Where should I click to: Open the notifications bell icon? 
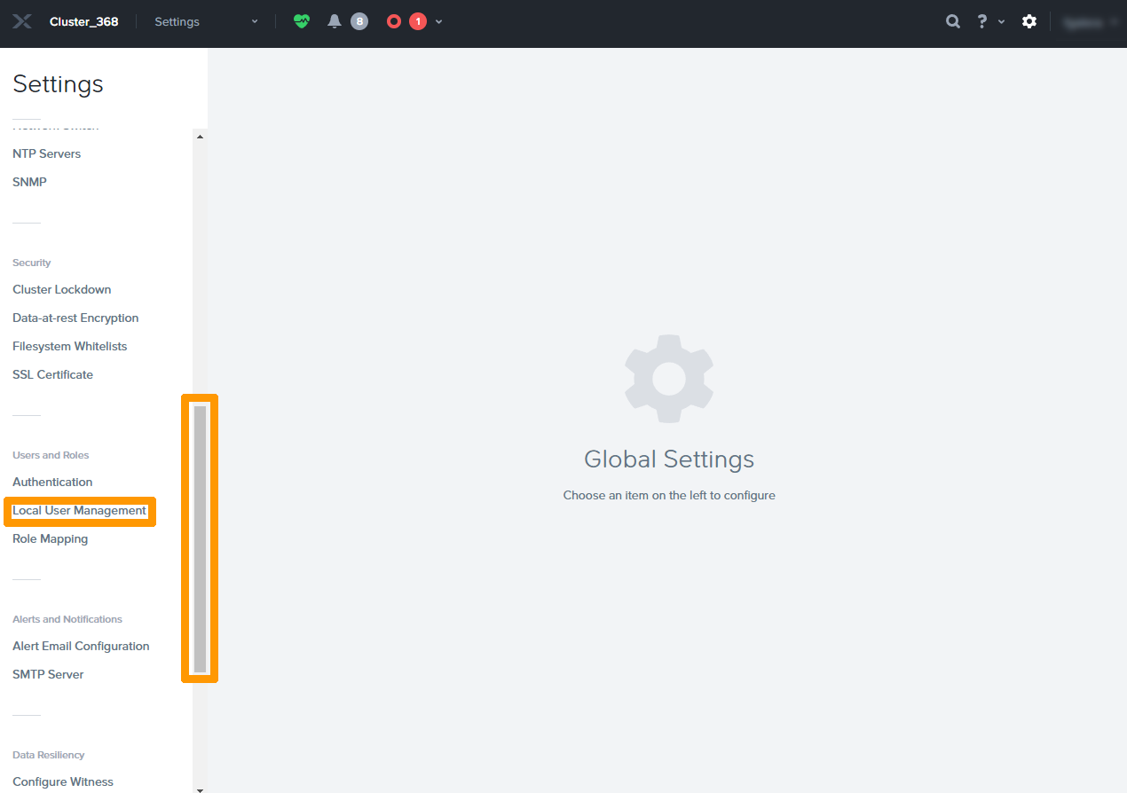coord(334,21)
